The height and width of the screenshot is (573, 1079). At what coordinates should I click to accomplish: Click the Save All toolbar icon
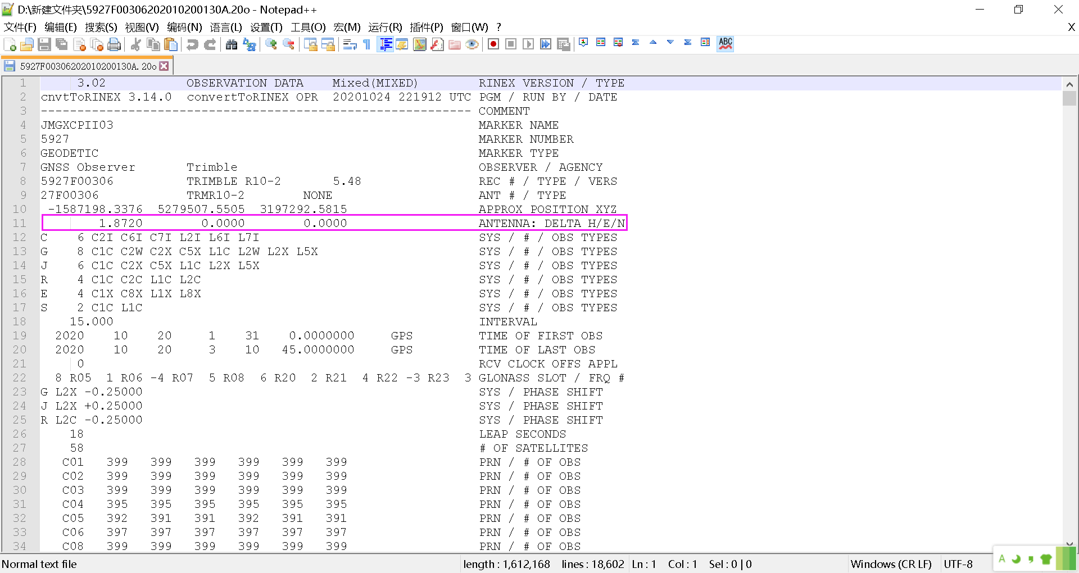(x=62, y=44)
